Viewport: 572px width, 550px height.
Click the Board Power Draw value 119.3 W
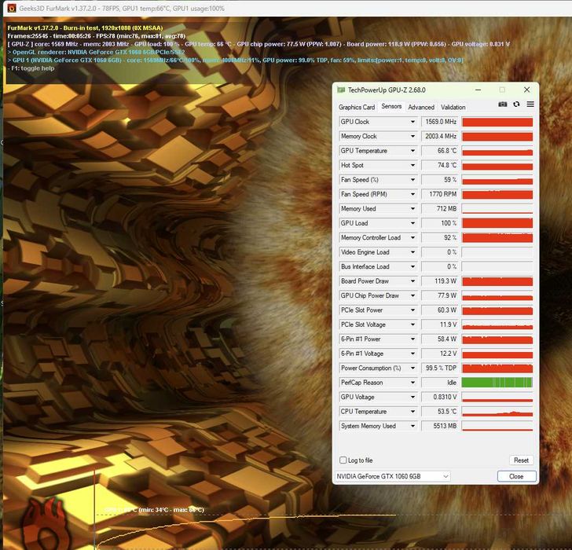440,280
